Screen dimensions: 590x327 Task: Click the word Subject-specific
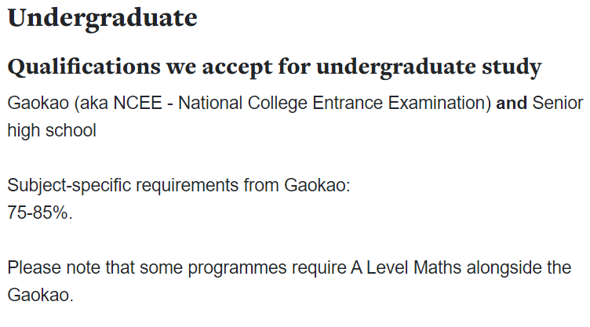69,186
